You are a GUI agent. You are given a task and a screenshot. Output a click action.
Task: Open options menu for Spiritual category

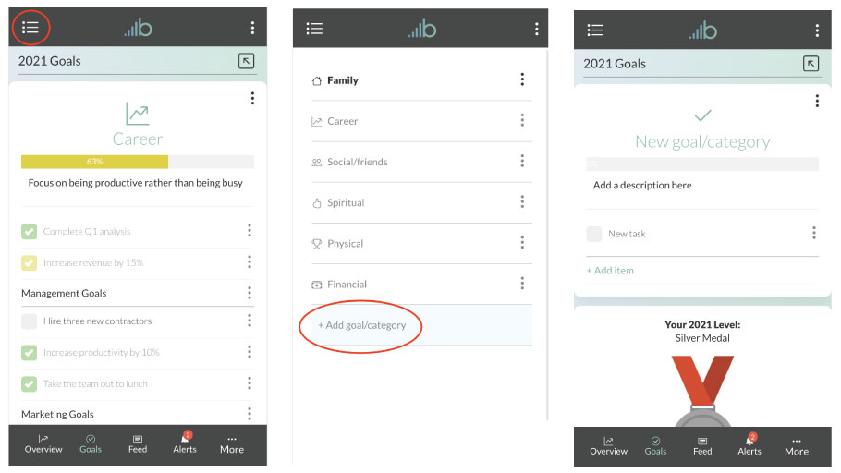[522, 202]
